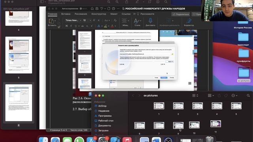This screenshot has height=142, width=253.
Task: Open highlight color dropdown arrow
Action: tap(109, 26)
